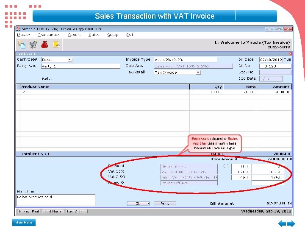This screenshot has width=305, height=229.
Task: Click the Vat 15% amount field
Action: [x=268, y=172]
